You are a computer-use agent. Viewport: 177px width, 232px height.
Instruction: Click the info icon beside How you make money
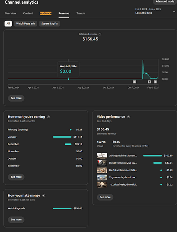[44, 195]
